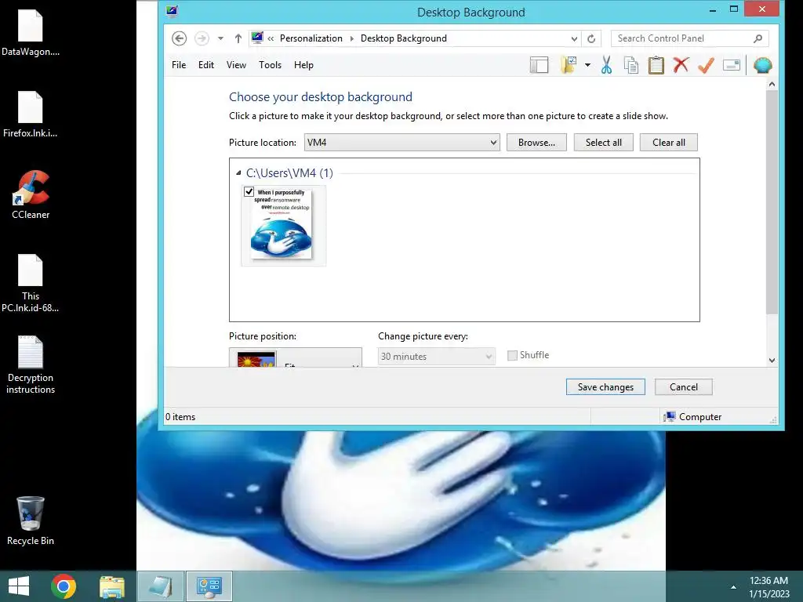The width and height of the screenshot is (803, 602).
Task: Open the Windows Start button
Action: click(19, 586)
